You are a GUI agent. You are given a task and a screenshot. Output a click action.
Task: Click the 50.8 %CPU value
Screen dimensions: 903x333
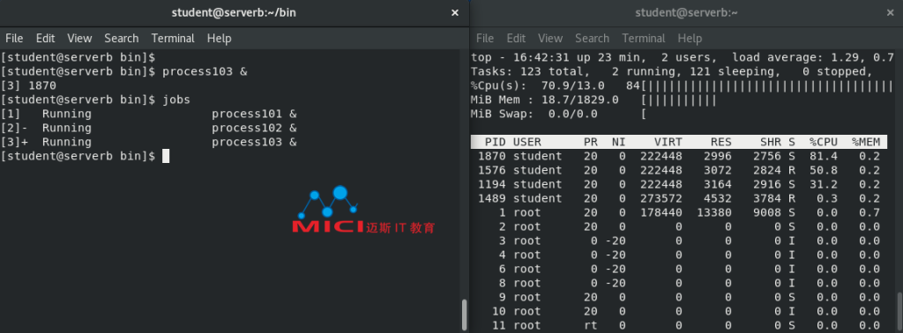[x=824, y=170]
